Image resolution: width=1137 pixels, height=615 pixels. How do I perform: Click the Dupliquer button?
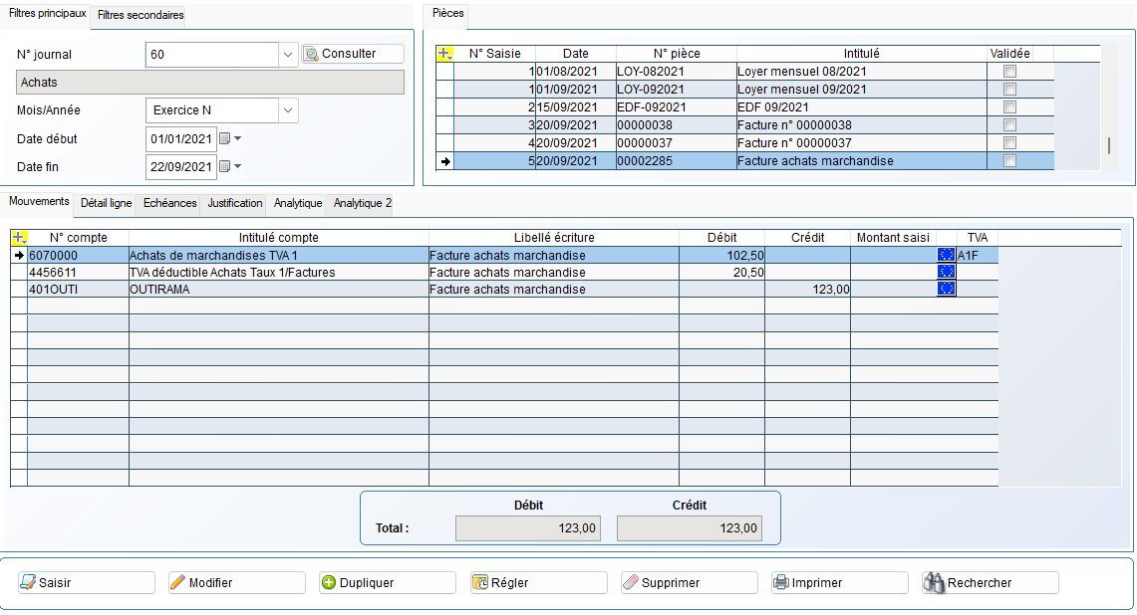(x=388, y=582)
